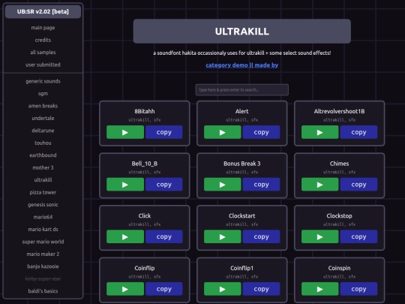405x304 pixels.
Task: Open the baldi's basics category
Action: coord(43,291)
